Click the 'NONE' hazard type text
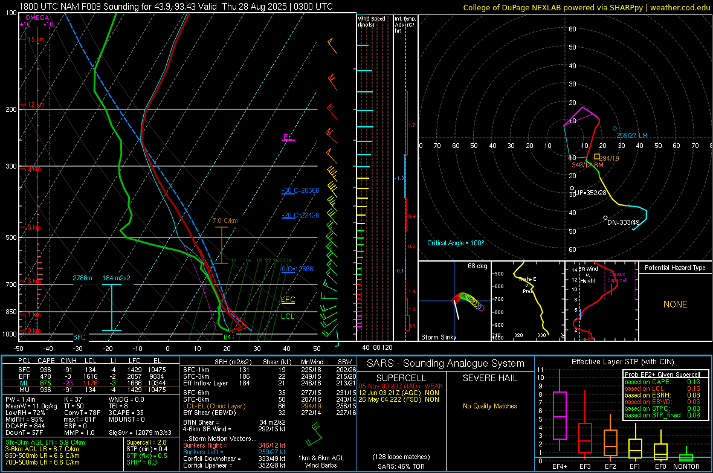 coord(676,304)
